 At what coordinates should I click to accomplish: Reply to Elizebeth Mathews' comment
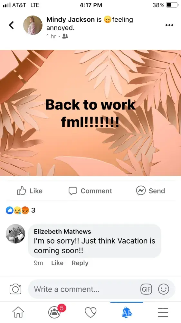coord(80,263)
